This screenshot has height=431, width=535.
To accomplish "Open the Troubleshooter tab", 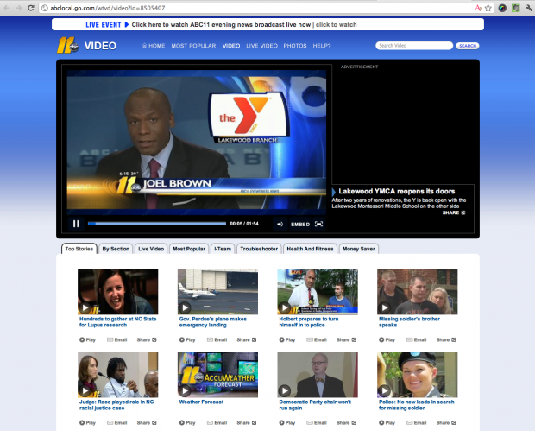I will point(259,249).
